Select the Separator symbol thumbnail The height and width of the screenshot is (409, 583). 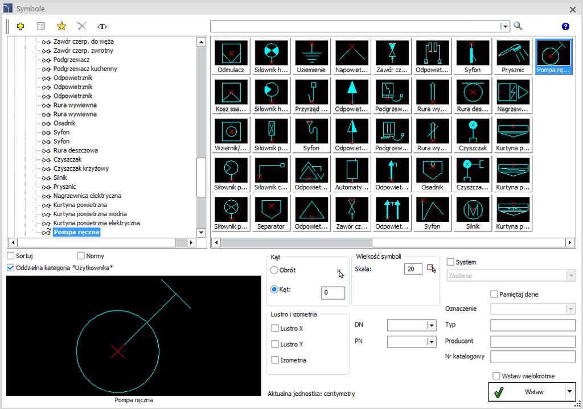[271, 213]
